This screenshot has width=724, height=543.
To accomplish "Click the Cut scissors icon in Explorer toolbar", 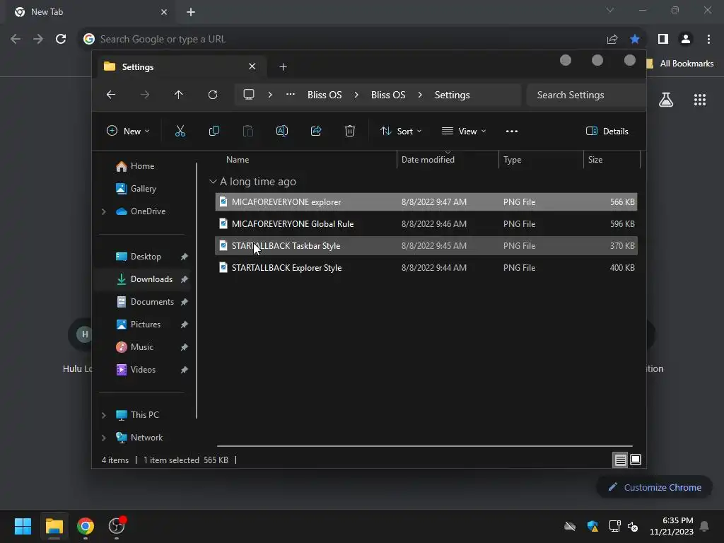I will (x=180, y=131).
